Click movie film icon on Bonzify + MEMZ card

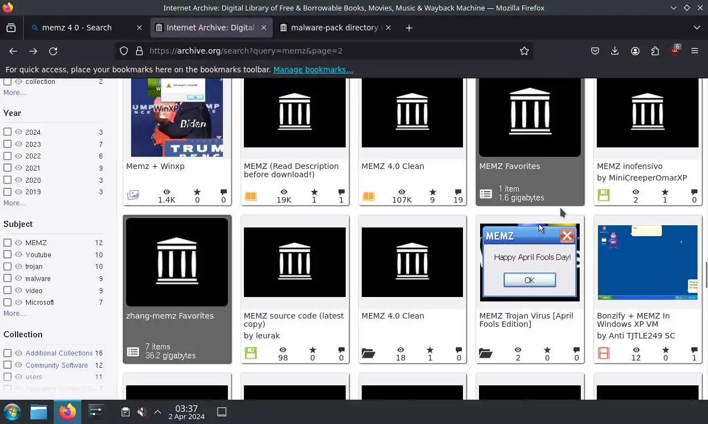(x=603, y=353)
